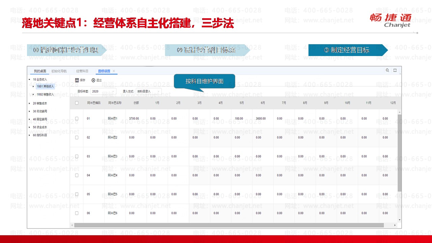Select the 目标设置 tab
This screenshot has height=243, width=432.
point(104,71)
